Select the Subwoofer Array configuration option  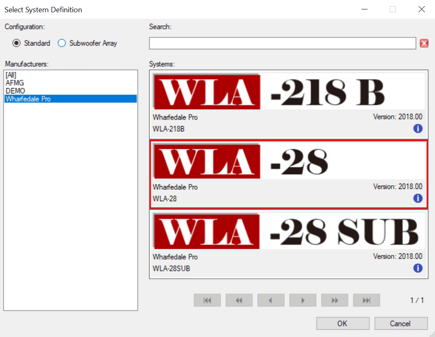[x=87, y=43]
